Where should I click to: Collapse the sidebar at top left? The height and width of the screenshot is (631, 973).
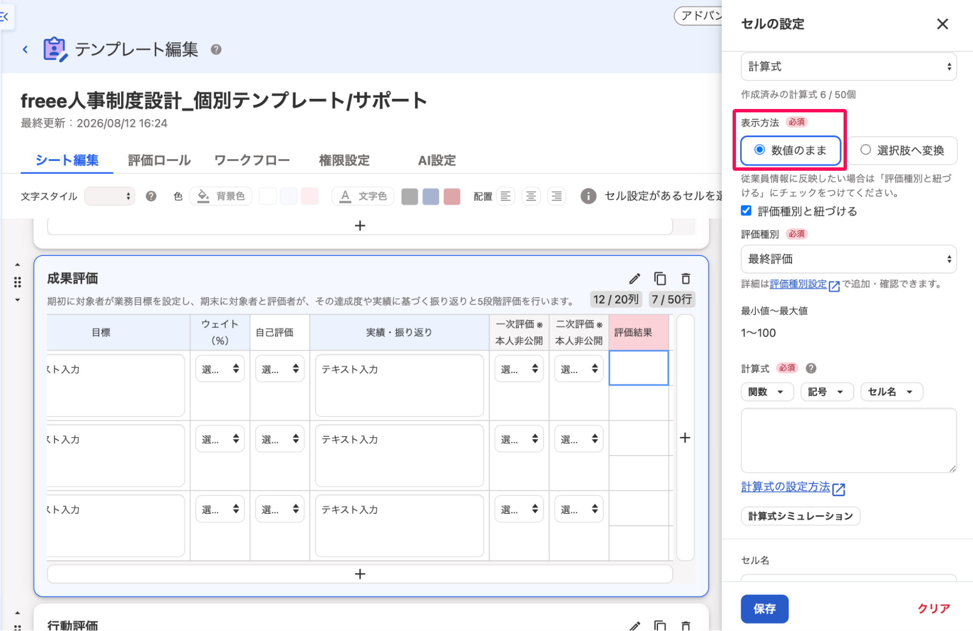[x=5, y=17]
